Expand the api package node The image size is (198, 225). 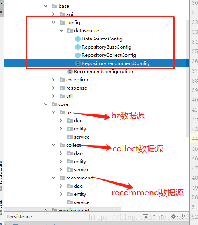[x=53, y=14]
